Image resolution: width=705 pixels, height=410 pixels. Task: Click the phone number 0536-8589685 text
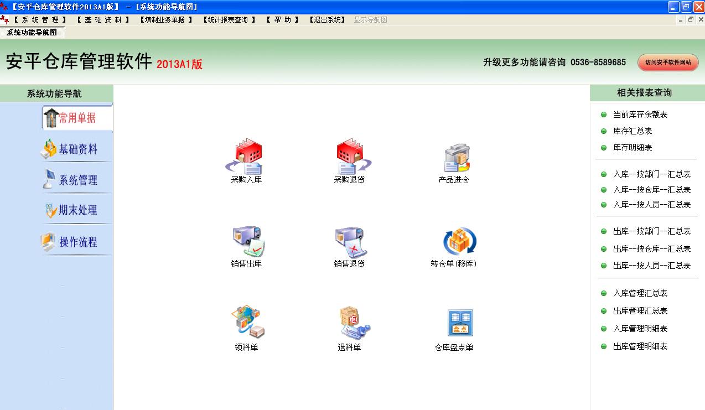[x=598, y=63]
